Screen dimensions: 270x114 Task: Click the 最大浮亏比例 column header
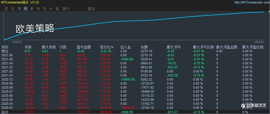point(203,47)
